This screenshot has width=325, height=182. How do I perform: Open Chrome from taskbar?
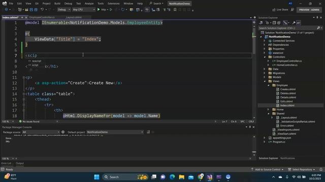[x=200, y=177]
